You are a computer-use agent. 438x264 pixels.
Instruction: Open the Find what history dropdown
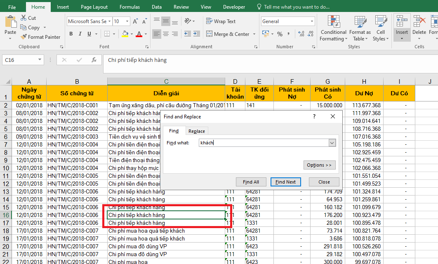pos(332,143)
